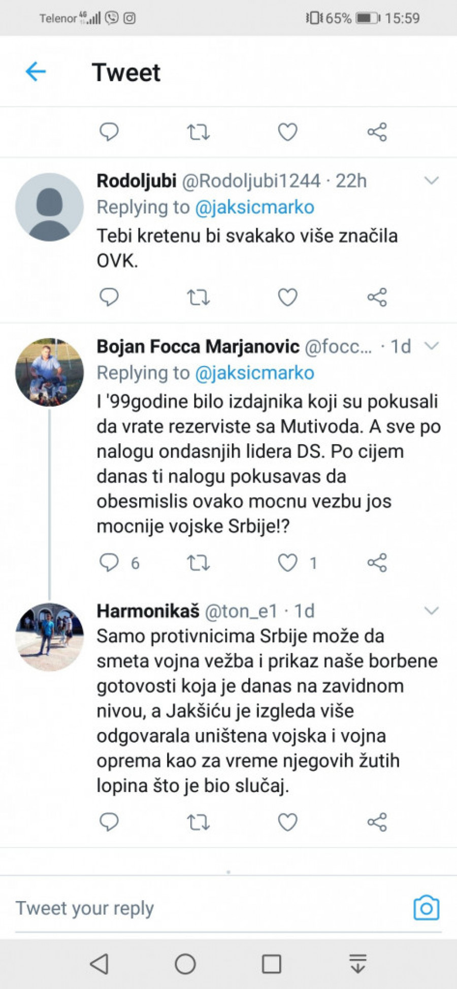Expand options chevron on Rodoljubi's tweet
The image size is (457, 989).
pyautogui.click(x=431, y=180)
